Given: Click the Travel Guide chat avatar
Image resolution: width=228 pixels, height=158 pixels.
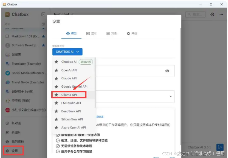Looking at the screenshot, I should [8, 82].
